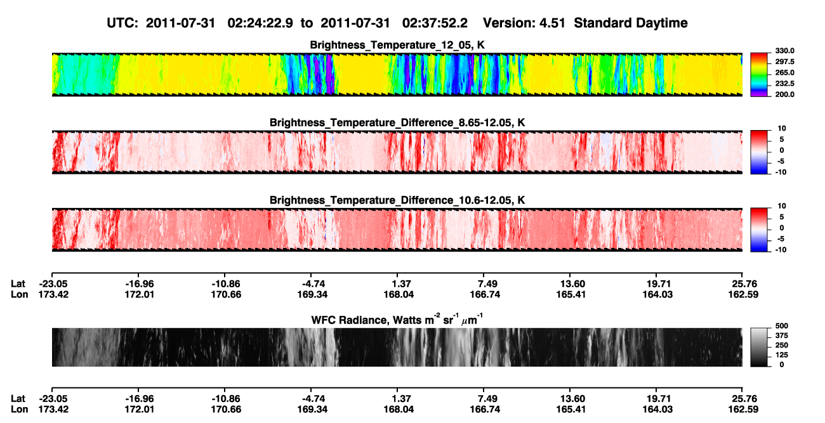Click the 125 grayscale colorbar label
The height and width of the screenshot is (423, 825).
point(781,355)
